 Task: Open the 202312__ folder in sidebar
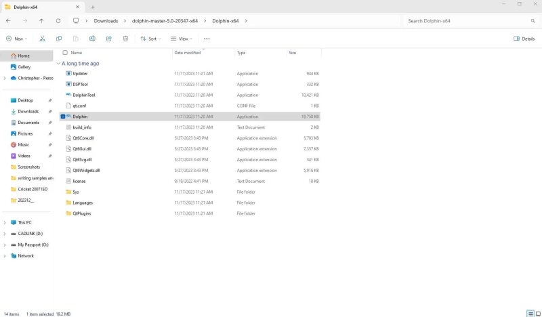point(26,200)
